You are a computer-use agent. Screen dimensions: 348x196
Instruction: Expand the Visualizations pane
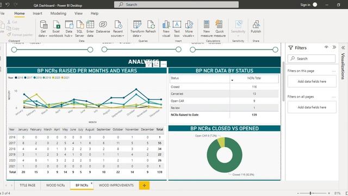click(343, 47)
